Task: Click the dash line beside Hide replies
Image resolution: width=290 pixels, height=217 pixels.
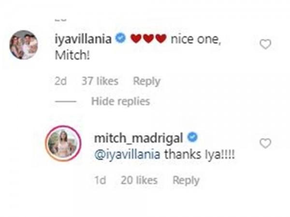Action: 66,101
